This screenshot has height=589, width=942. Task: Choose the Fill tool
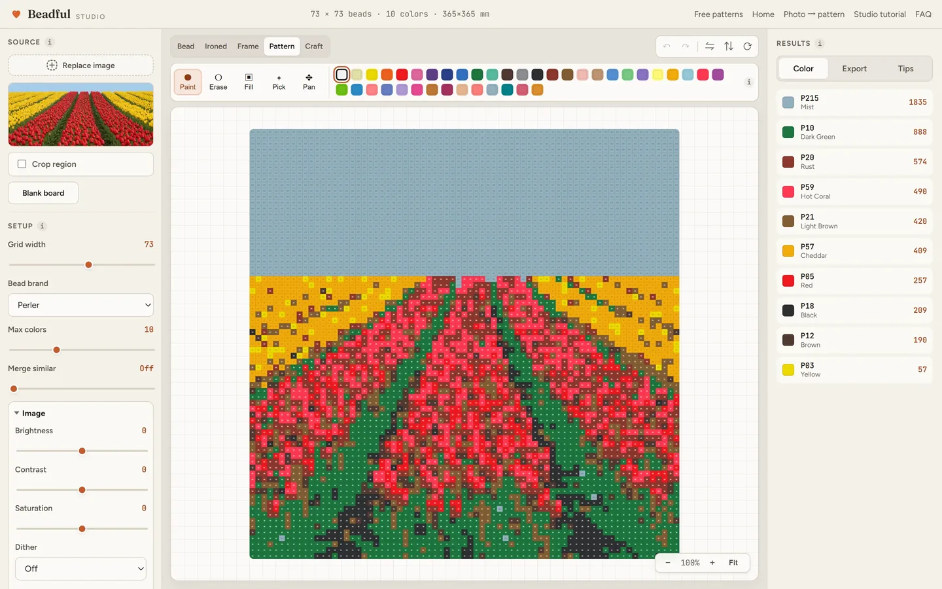point(249,82)
